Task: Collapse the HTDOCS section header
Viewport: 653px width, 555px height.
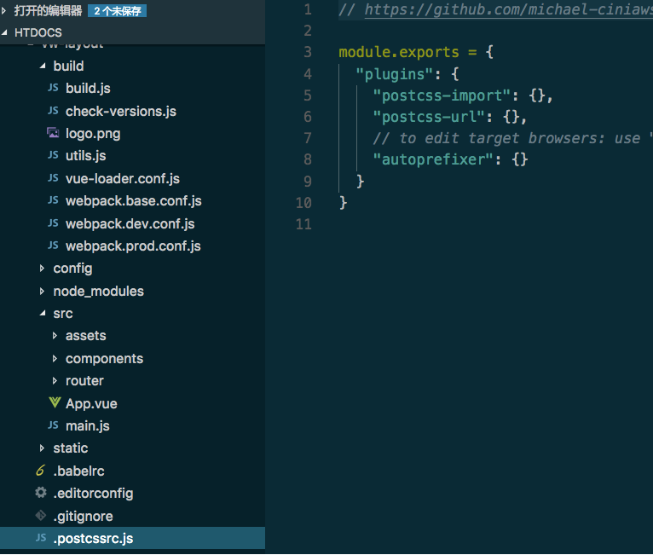Action: pyautogui.click(x=4, y=32)
